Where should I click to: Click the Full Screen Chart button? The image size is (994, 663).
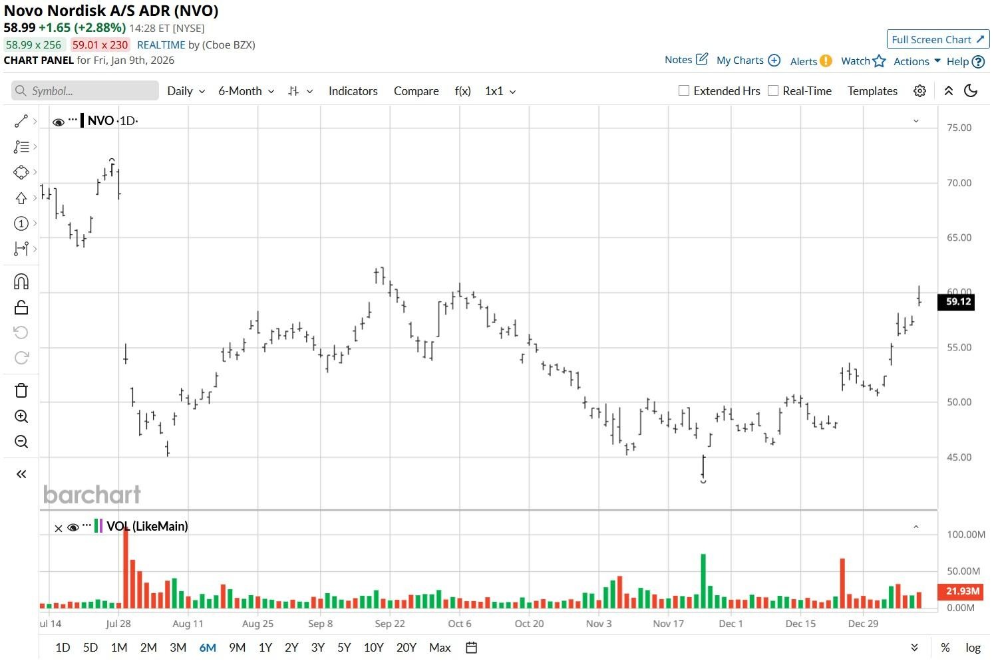[937, 39]
